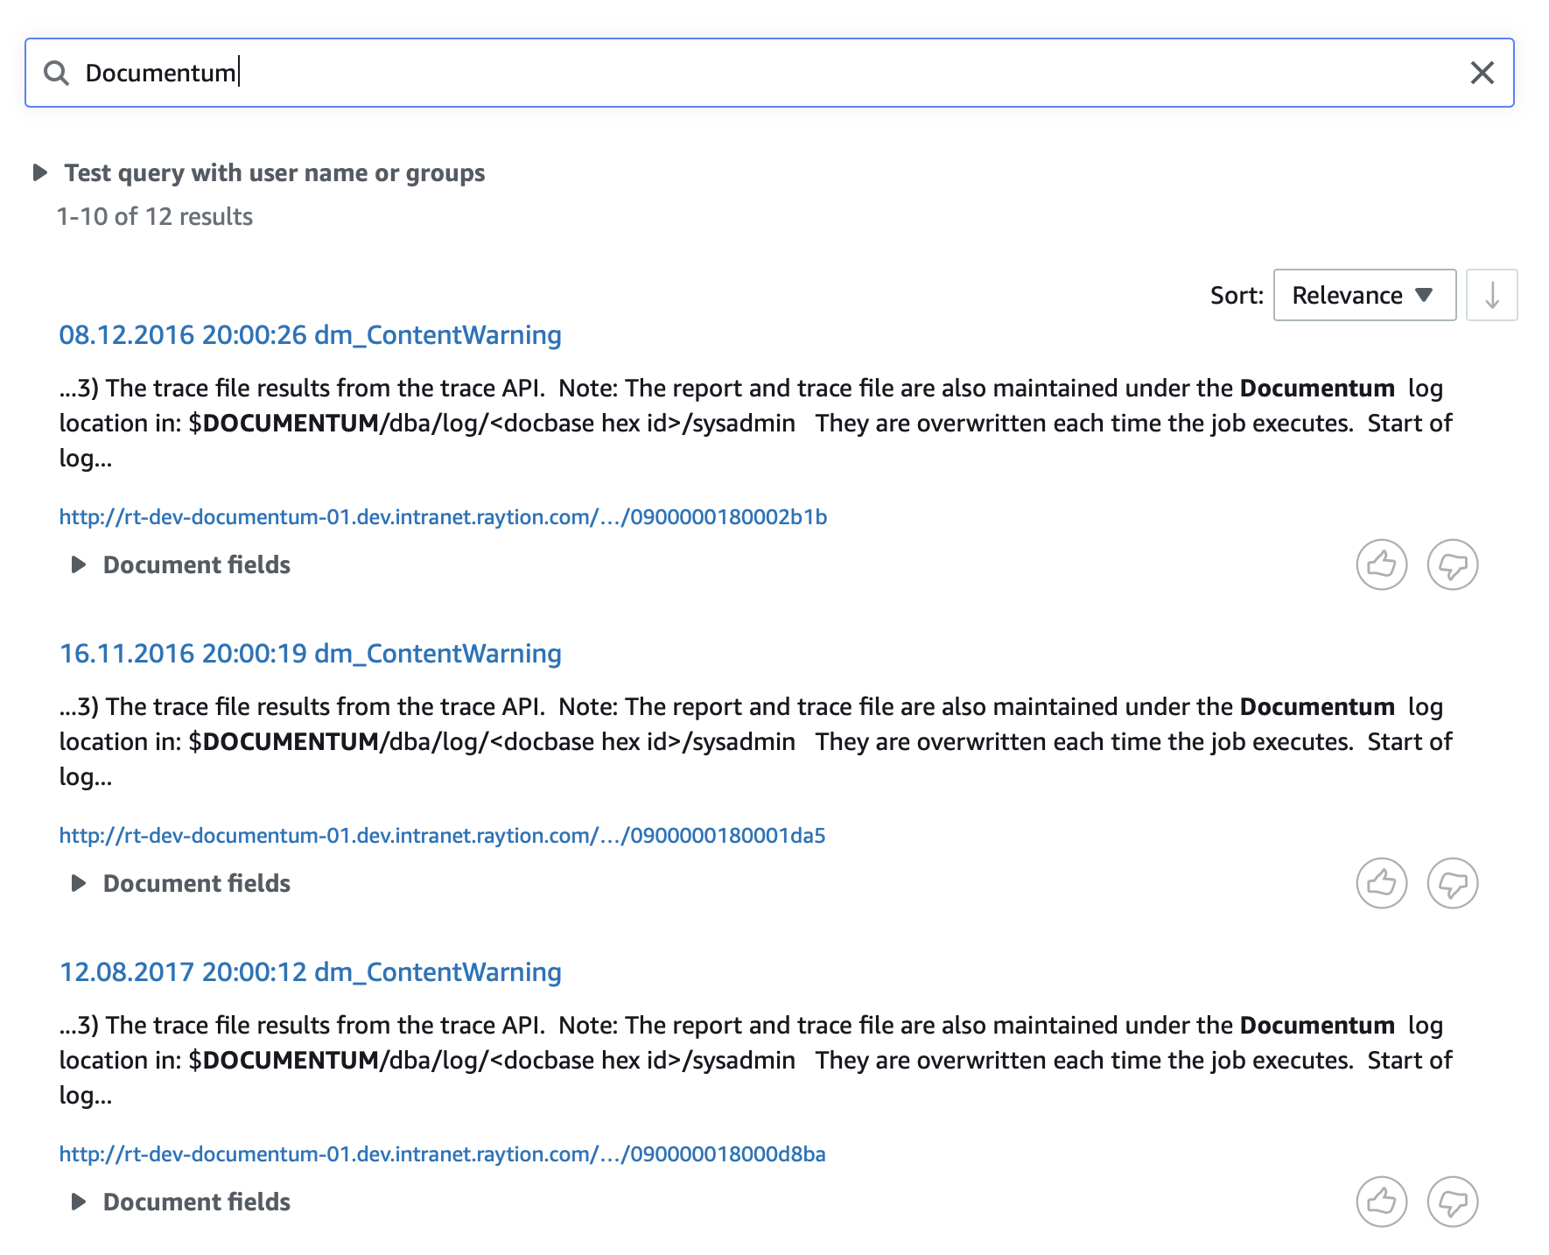Open result 16.11.2016 20:00:19 dm_ContentWarning

click(310, 654)
